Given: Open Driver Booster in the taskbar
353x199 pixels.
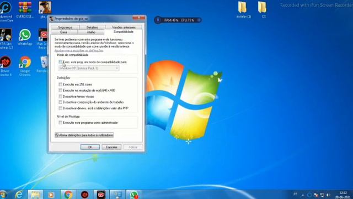Looking at the screenshot, I should coord(84,195).
